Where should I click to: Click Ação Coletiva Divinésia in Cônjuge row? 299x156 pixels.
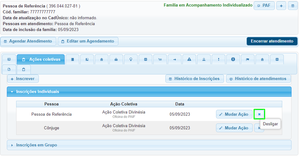coord(124,126)
